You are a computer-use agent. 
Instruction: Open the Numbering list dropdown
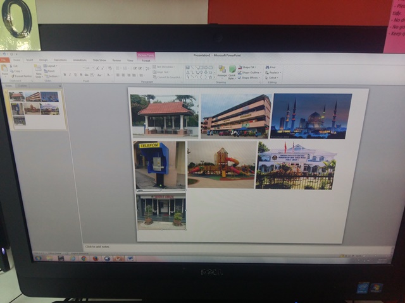click(126, 68)
